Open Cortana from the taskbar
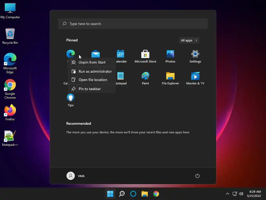Viewport: 266px width, 200px height. tap(133, 194)
